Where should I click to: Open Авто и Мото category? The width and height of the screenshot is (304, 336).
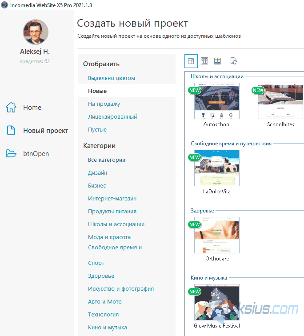pos(105,301)
